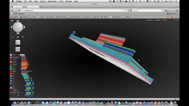Toggle the tr nodes swatch
The image size is (189, 106).
pos(11,74)
